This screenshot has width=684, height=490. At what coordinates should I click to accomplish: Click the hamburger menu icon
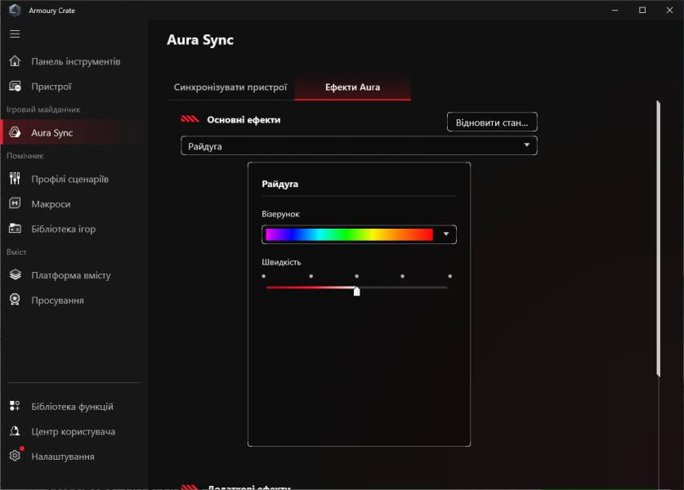(x=15, y=34)
